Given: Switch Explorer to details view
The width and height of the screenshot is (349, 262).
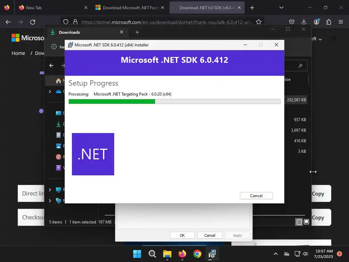Looking at the screenshot, I should pos(299,222).
